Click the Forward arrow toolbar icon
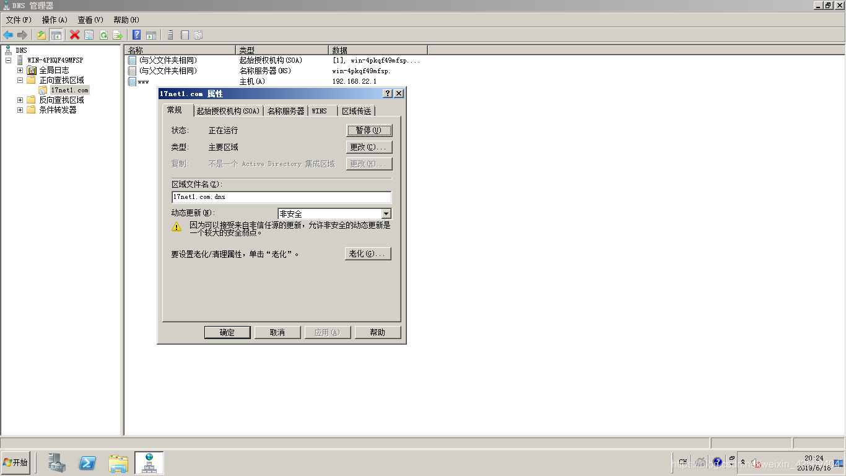846x476 pixels. coord(22,35)
